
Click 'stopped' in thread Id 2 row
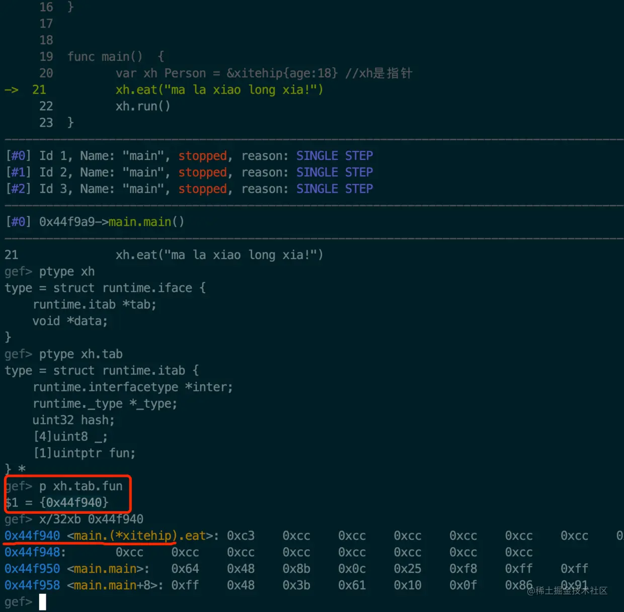pos(203,172)
